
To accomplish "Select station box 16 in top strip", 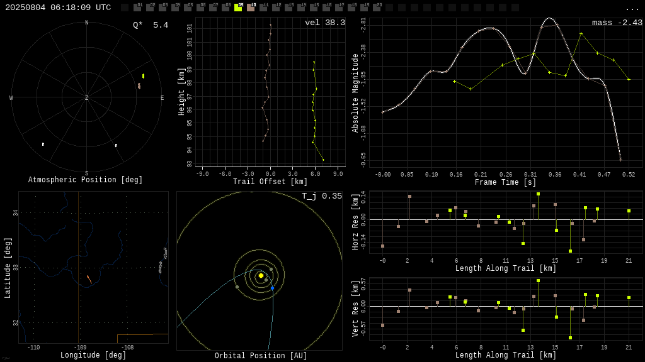I will coord(326,8).
